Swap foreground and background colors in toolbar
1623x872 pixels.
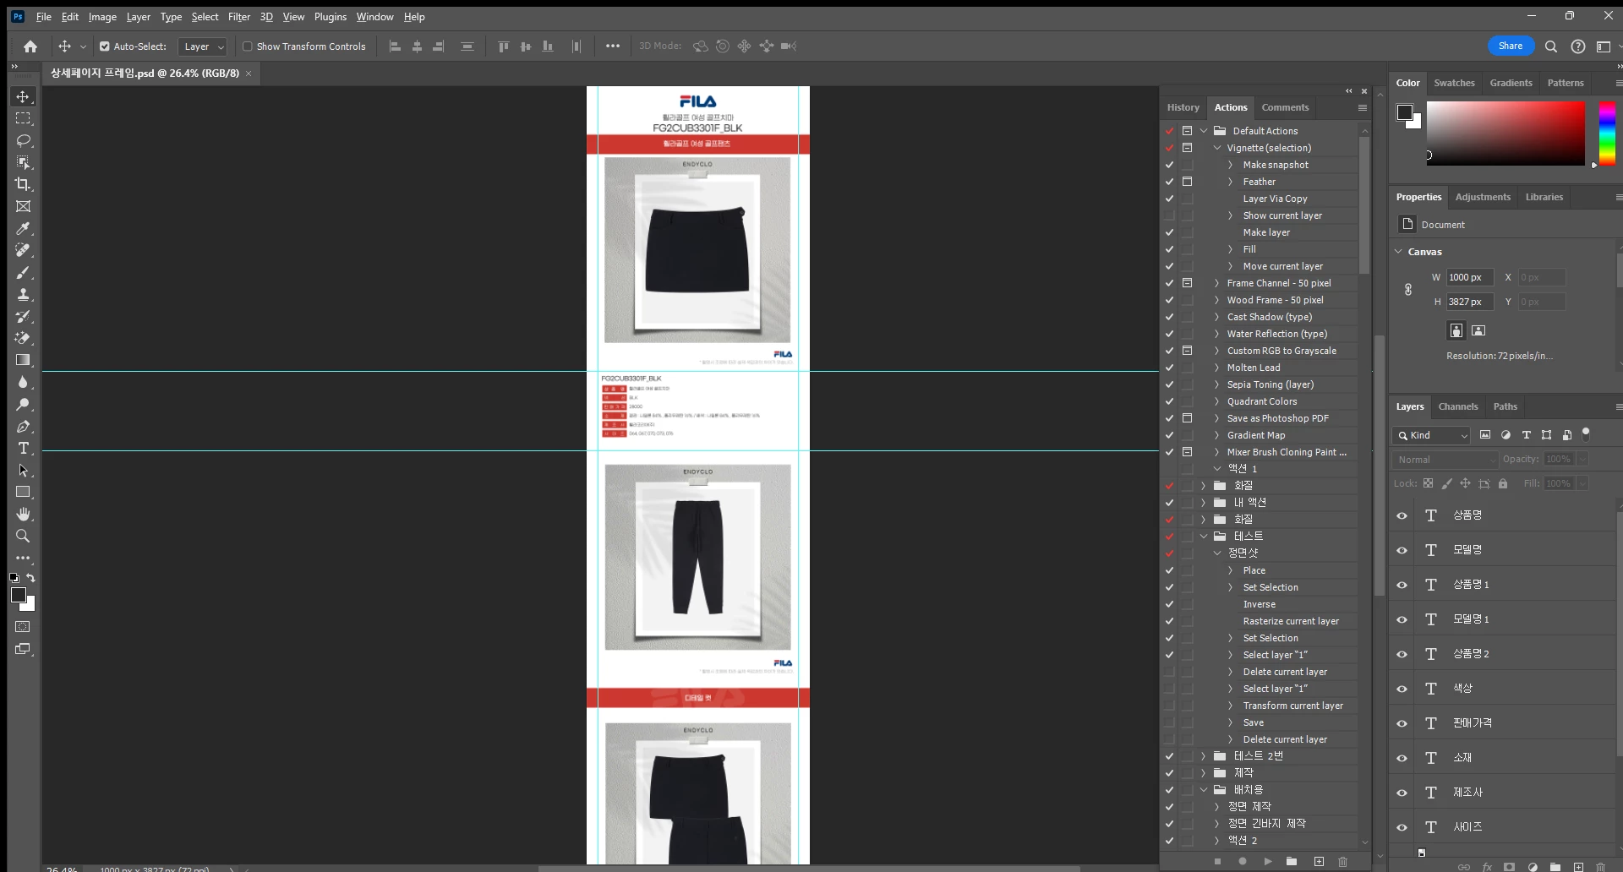tap(31, 578)
